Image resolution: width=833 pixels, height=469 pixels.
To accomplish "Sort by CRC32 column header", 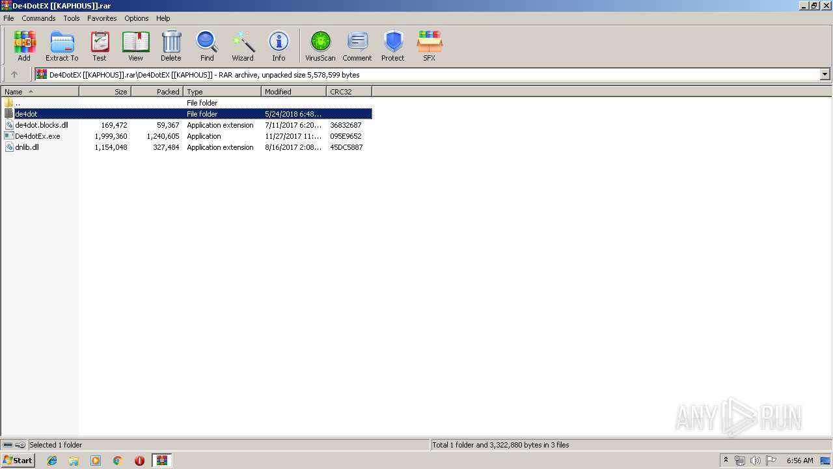I will tap(349, 92).
